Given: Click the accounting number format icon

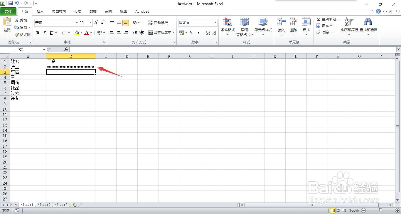Looking at the screenshot, I should pyautogui.click(x=182, y=33).
